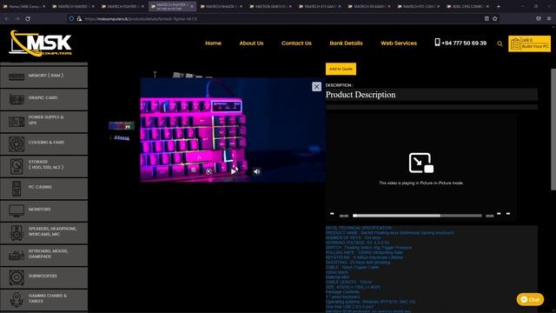The width and height of the screenshot is (556, 313).
Task: Mute the picture-in-picture video
Action: 257,171
